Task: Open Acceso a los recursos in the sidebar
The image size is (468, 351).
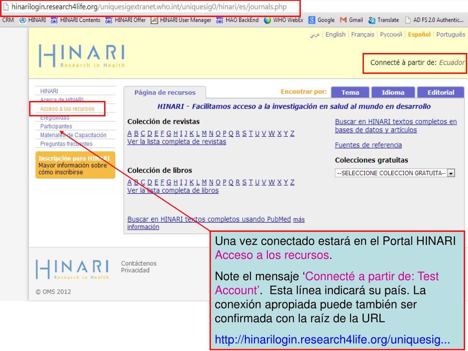Action: [67, 109]
